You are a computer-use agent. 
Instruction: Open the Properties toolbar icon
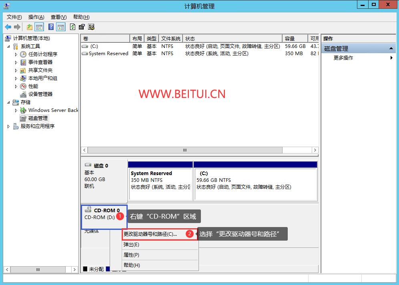(82, 27)
